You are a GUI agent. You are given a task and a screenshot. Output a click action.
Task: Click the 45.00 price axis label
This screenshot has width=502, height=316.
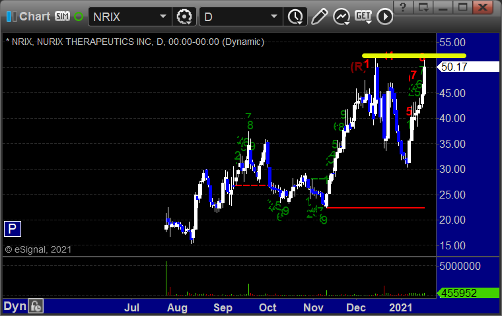452,93
